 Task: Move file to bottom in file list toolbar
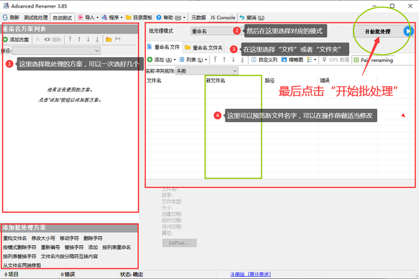click(242, 59)
